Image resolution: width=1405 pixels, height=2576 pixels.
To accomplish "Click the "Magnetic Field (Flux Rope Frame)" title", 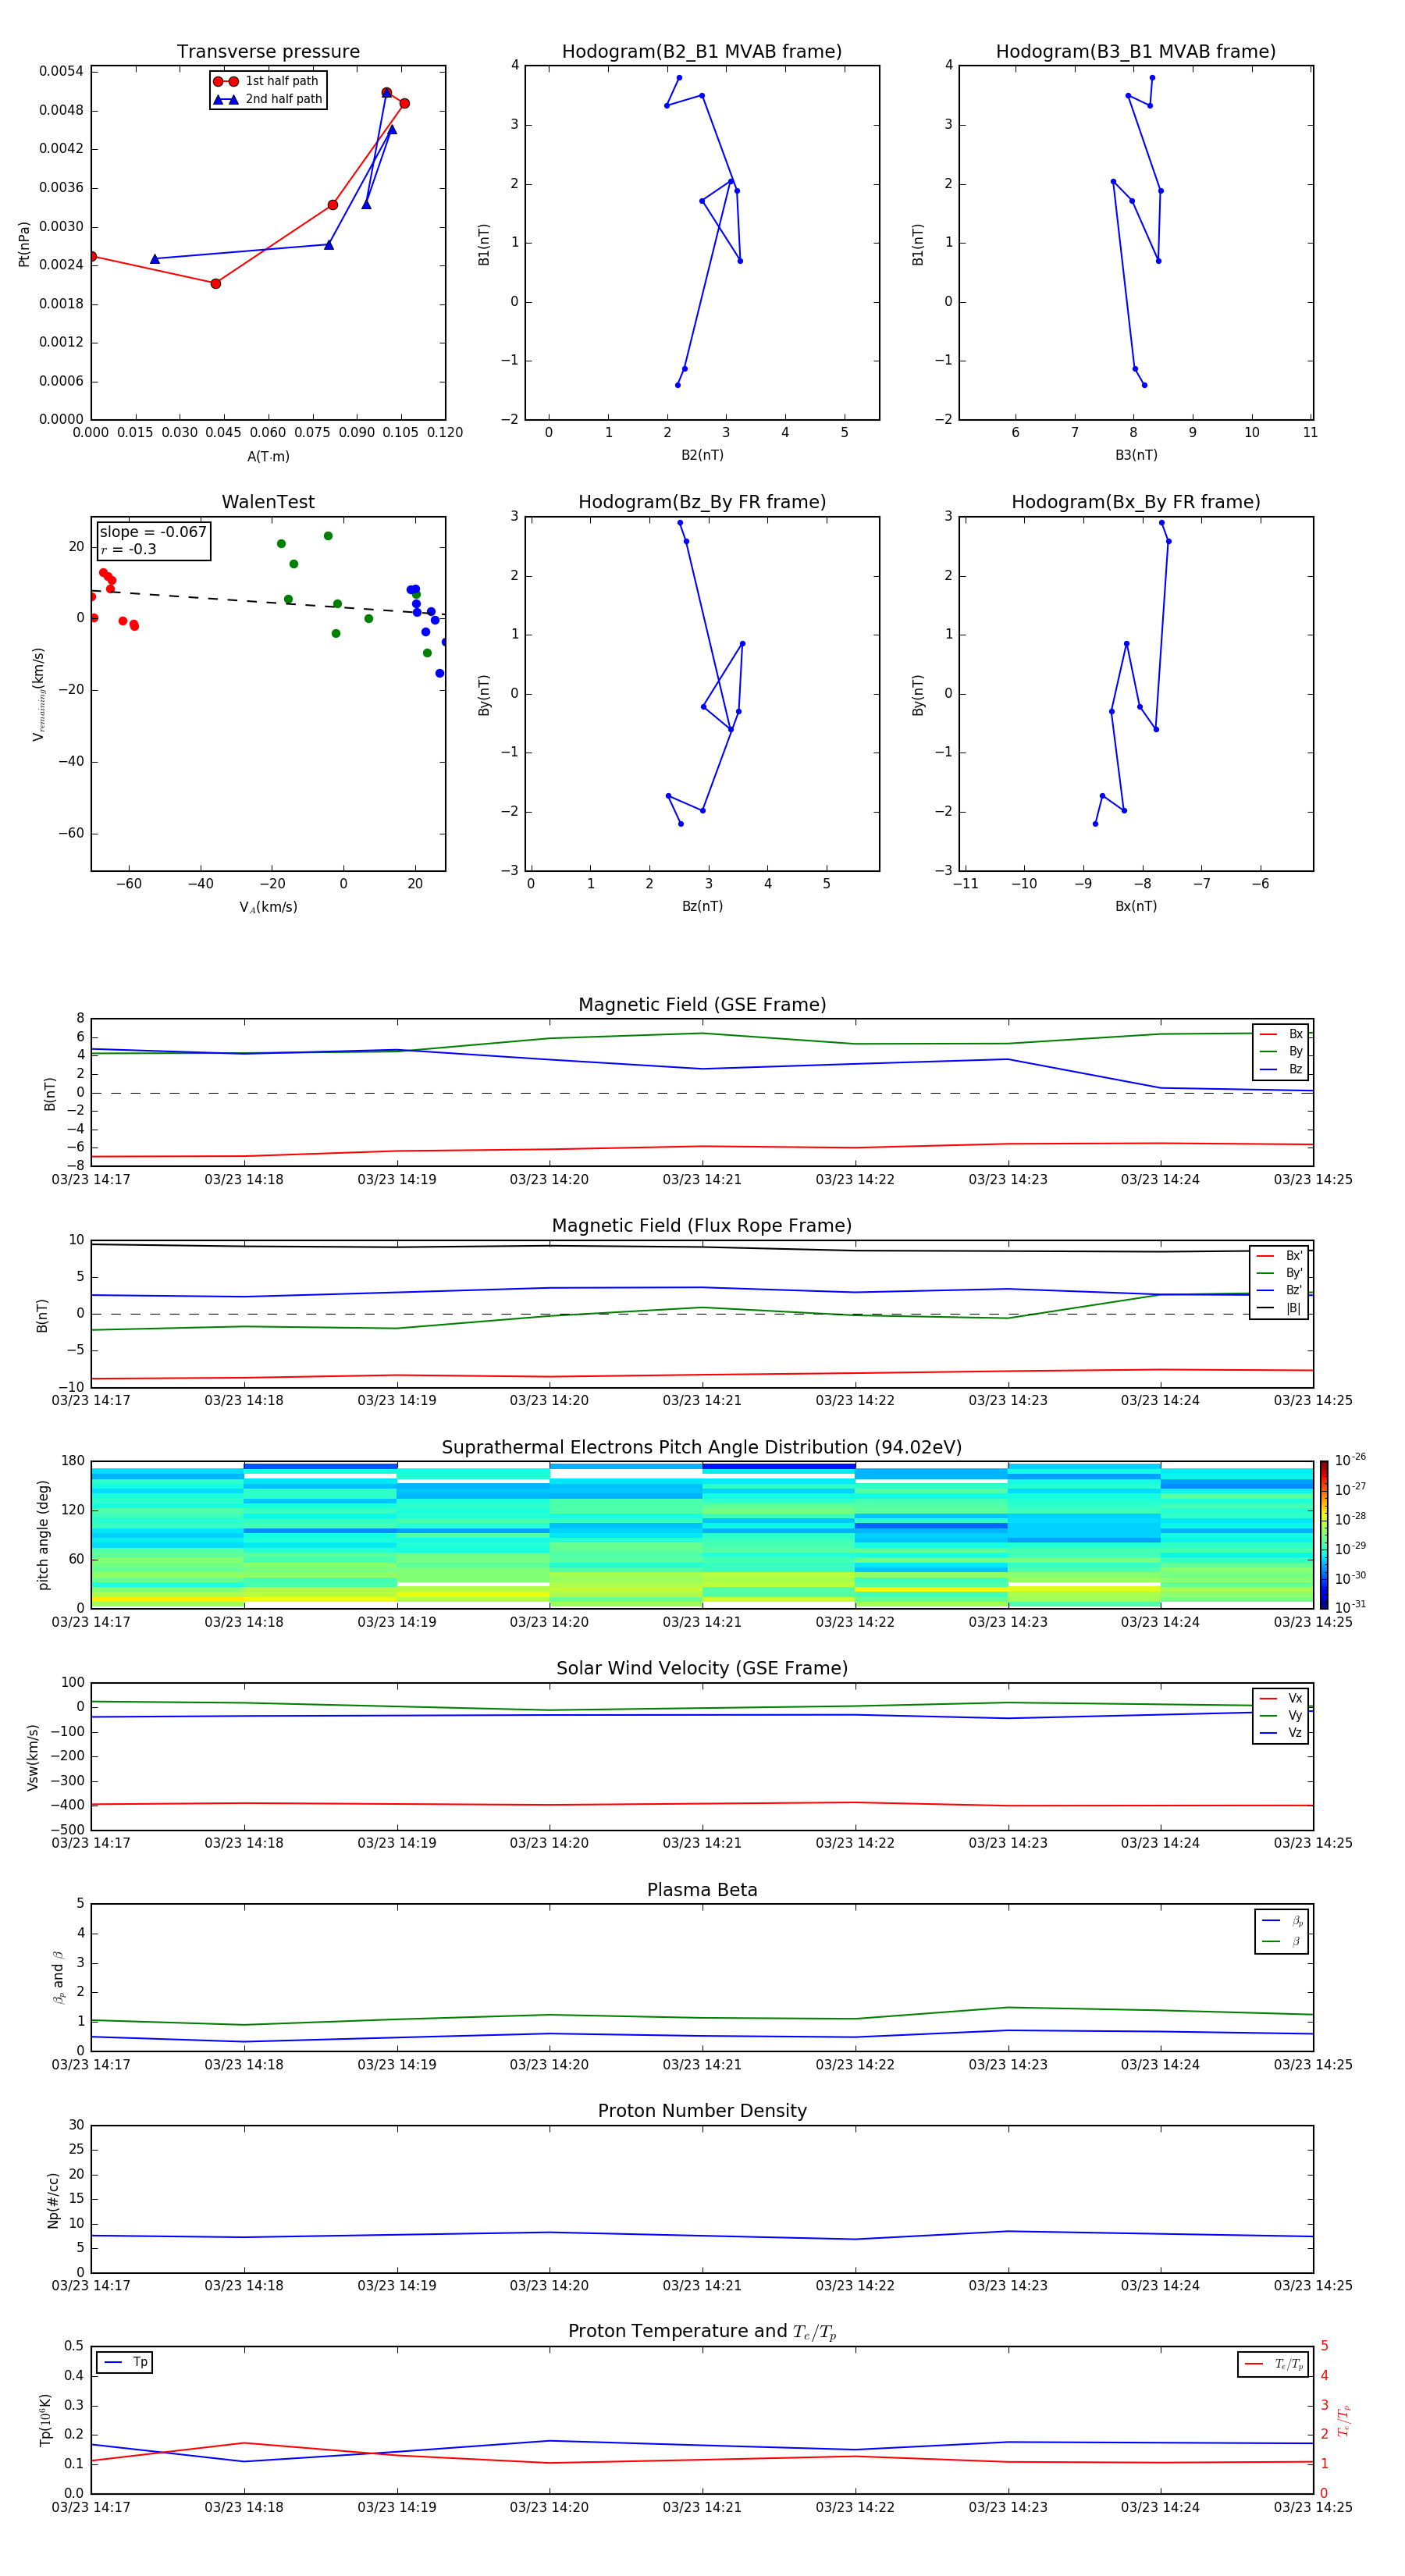I will point(702,1225).
